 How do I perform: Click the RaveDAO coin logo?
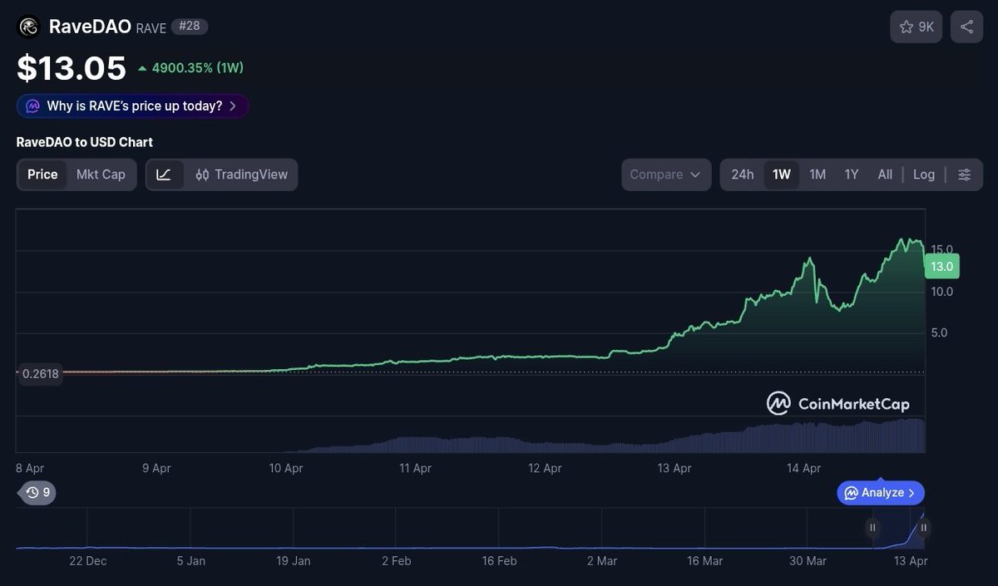point(29,27)
